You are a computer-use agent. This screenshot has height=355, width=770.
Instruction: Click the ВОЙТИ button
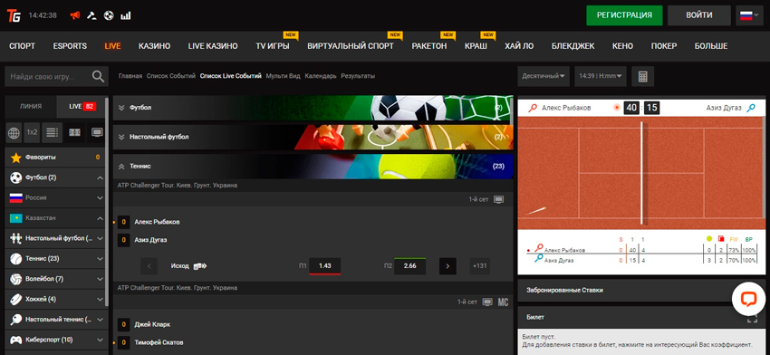699,15
